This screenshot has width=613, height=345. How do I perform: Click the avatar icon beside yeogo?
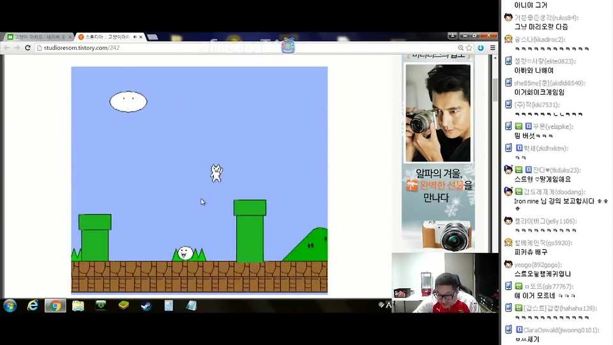pyautogui.click(x=508, y=264)
